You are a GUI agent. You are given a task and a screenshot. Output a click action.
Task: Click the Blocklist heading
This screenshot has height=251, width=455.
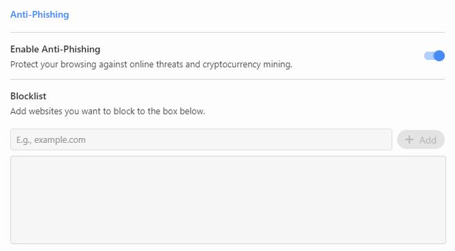point(28,96)
